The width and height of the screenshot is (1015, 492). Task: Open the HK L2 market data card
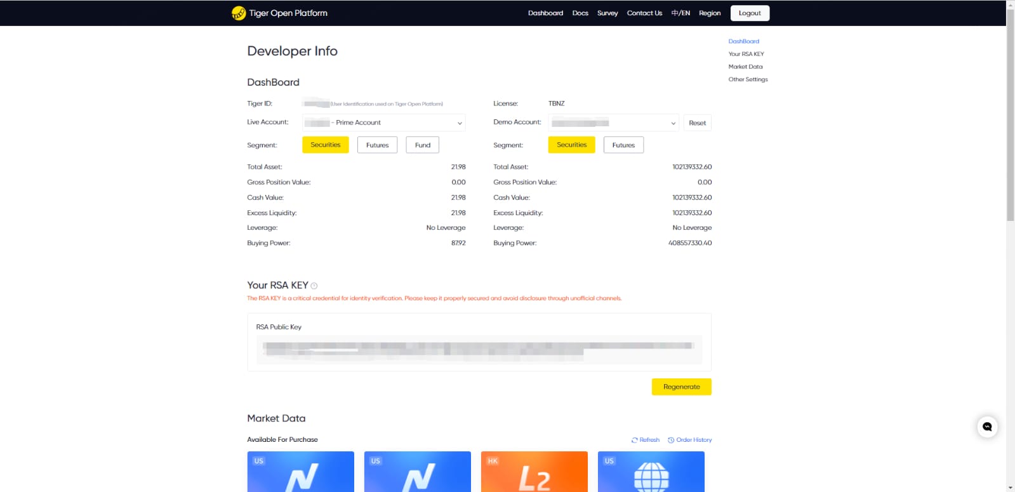point(534,472)
